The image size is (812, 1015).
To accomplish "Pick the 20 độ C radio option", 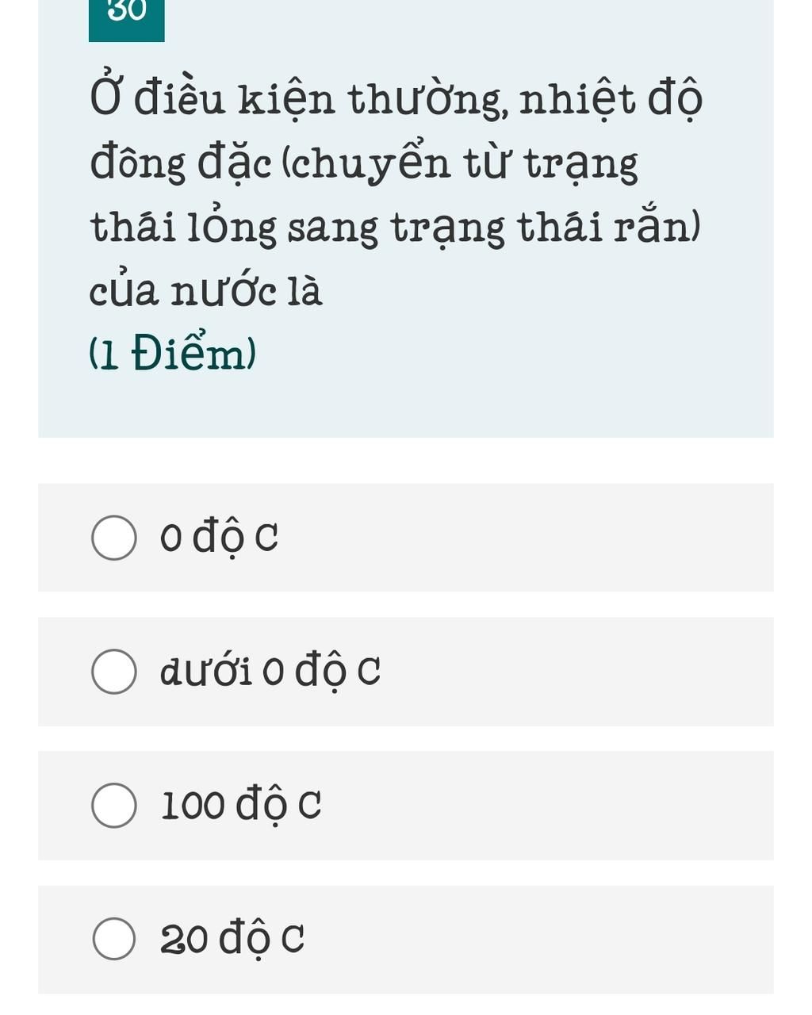I will coord(114,939).
